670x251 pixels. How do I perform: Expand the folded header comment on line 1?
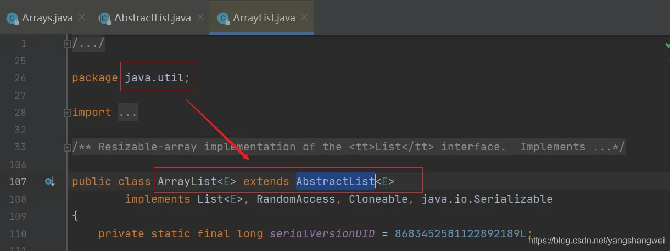68,43
